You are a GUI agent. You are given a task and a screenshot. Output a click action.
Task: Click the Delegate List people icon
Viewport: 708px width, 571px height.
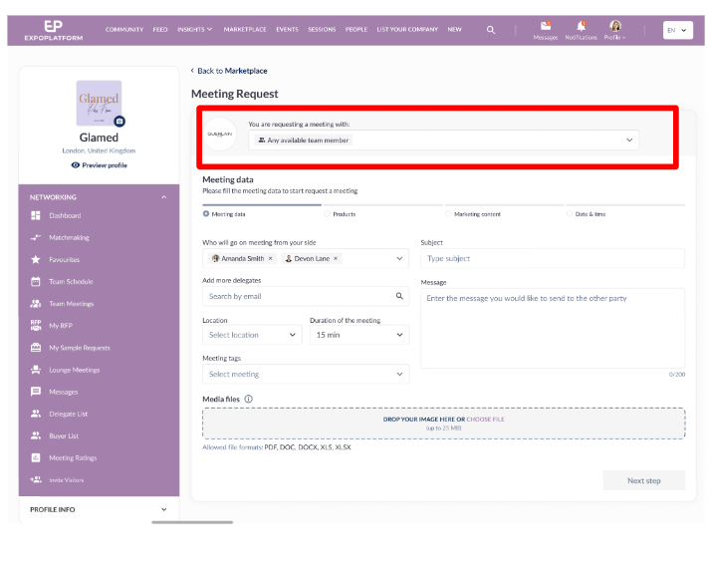[36, 414]
